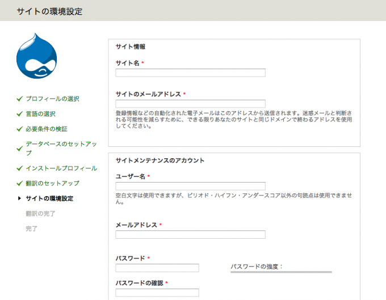Click the checkmark beside インストールプロフィール

coord(19,168)
